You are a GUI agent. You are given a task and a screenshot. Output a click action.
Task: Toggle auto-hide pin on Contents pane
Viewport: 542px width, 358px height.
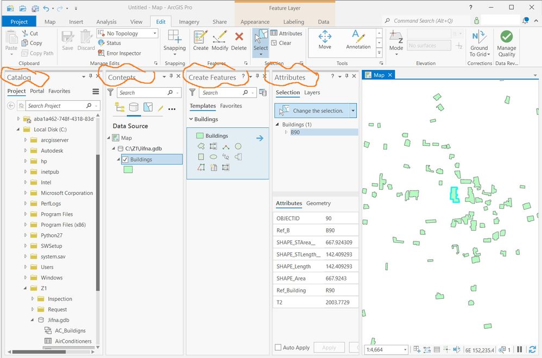(x=171, y=76)
